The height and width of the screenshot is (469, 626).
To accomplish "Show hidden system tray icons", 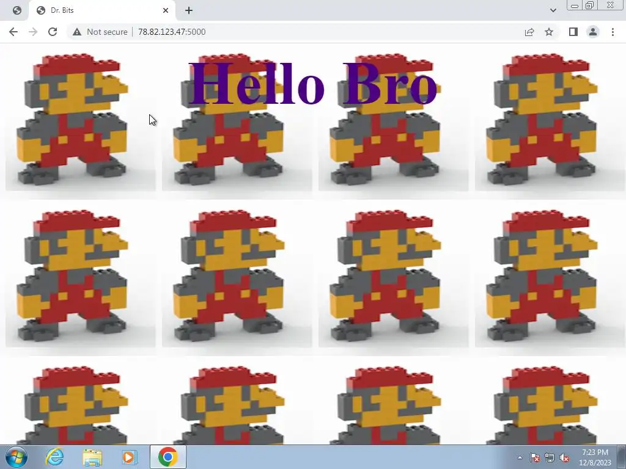I will 520,457.
